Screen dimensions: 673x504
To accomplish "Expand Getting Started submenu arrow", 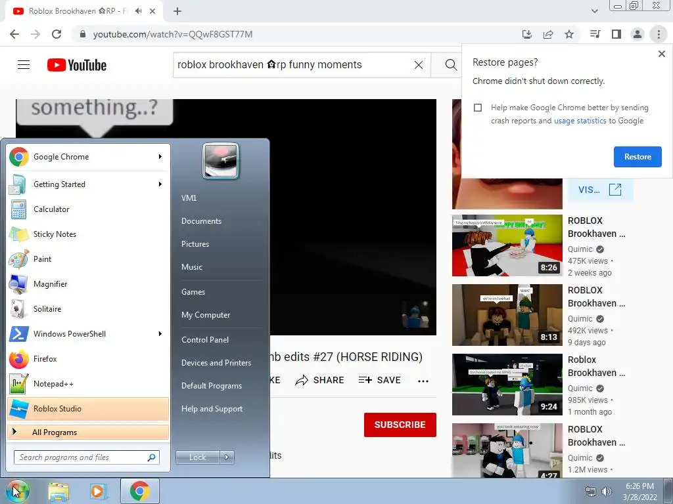I will (160, 184).
